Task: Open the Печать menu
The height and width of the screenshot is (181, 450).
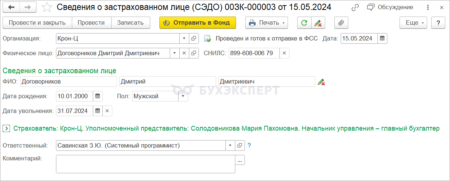Action: [267, 23]
